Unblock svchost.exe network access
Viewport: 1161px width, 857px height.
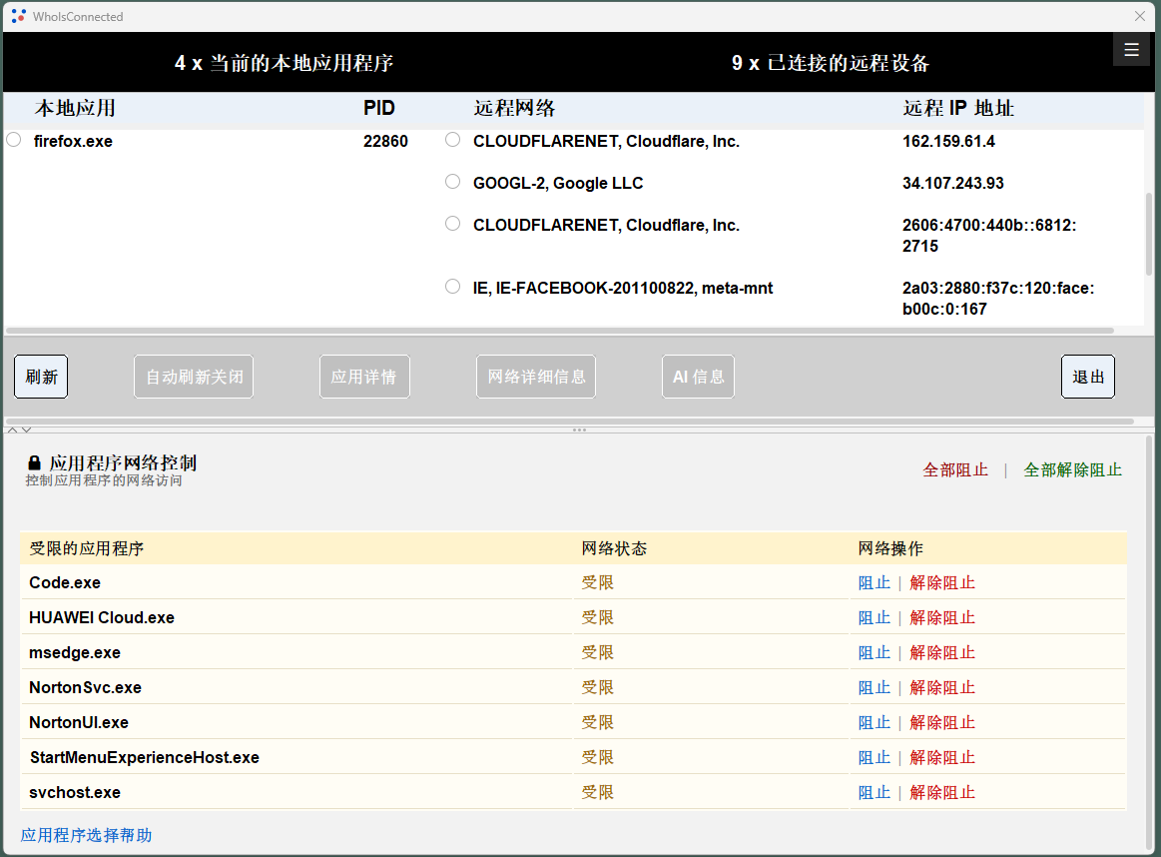click(941, 792)
